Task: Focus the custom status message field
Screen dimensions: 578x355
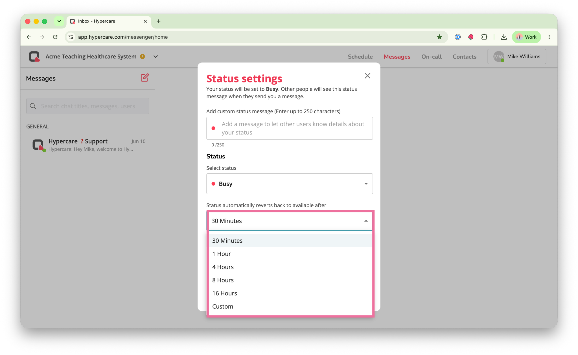Action: 290,128
